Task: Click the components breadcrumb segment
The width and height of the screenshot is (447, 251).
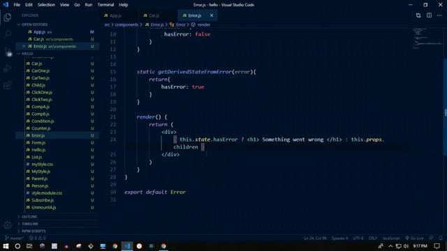Action: click(126, 25)
